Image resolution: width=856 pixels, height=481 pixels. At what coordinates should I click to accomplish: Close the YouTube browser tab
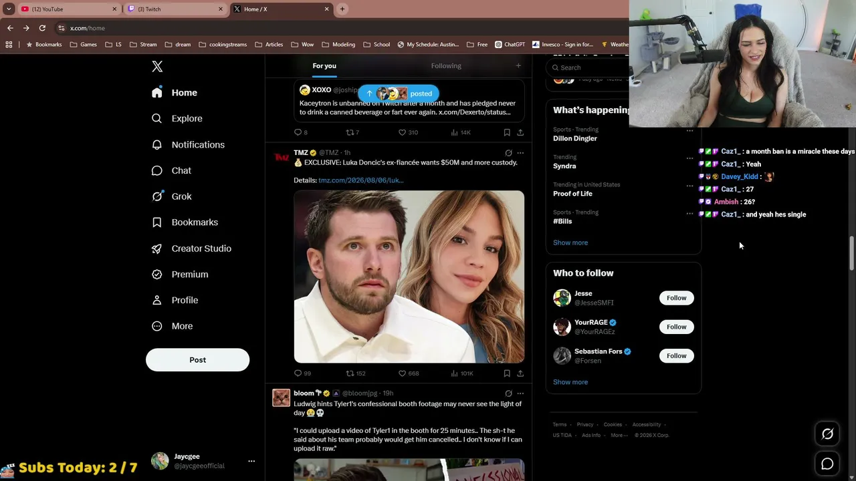pyautogui.click(x=114, y=9)
